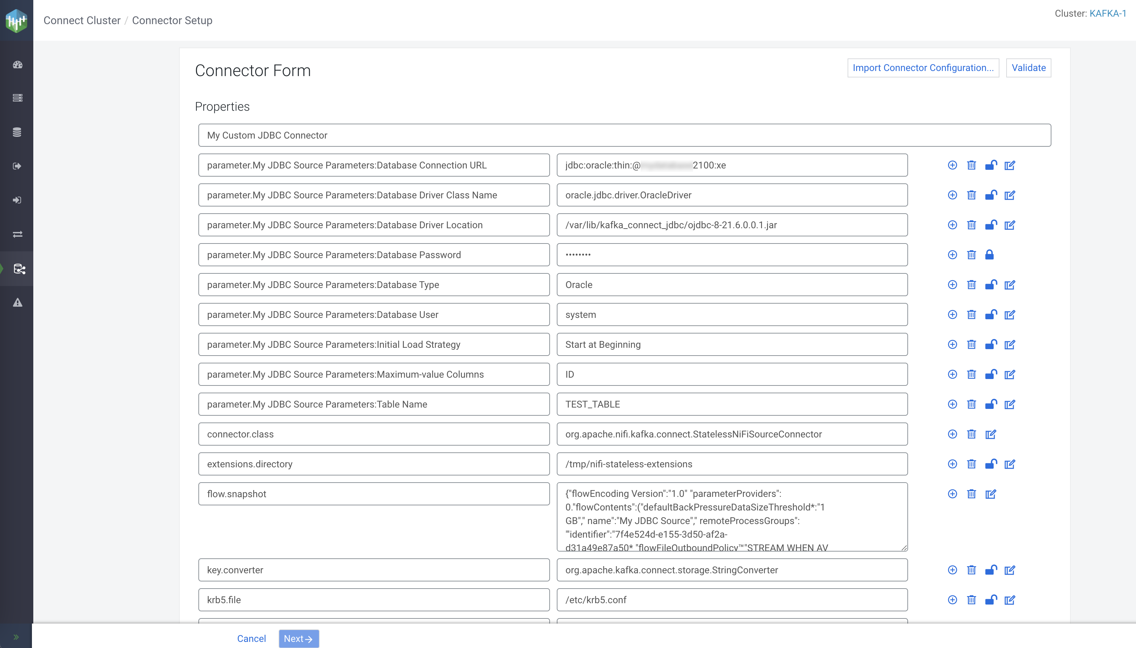Open the dashboard gauge icon in sidebar
Viewport: 1136px width, 648px height.
tap(17, 65)
